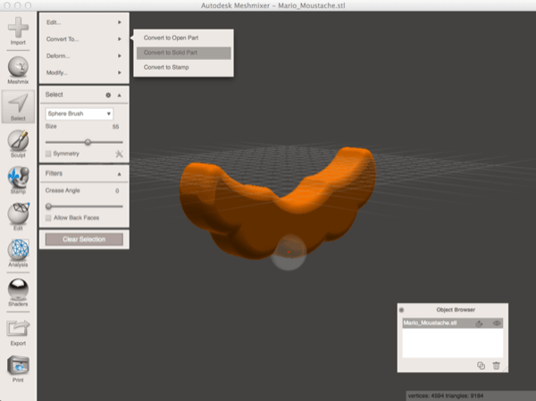Adjust the Crease Angle slider
The width and height of the screenshot is (536, 401).
coord(48,206)
